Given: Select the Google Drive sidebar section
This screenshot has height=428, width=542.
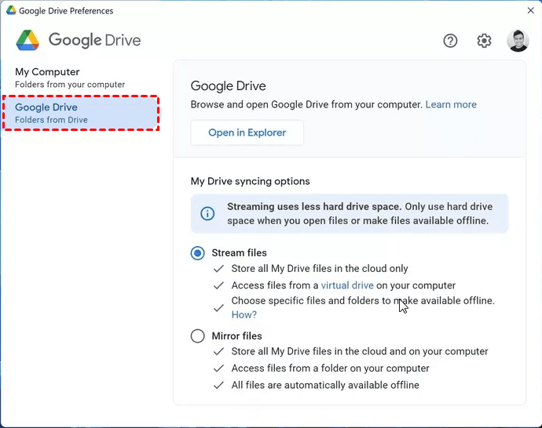Looking at the screenshot, I should (x=81, y=113).
